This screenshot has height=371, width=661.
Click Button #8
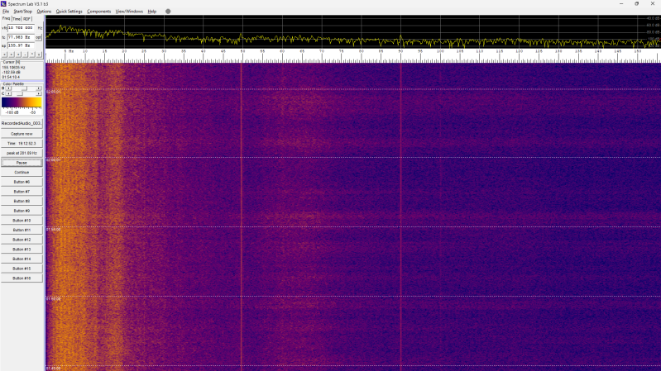tap(22, 202)
